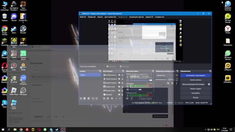Move source up arrow in Sources panel
235x132 pixels.
[x=116, y=98]
